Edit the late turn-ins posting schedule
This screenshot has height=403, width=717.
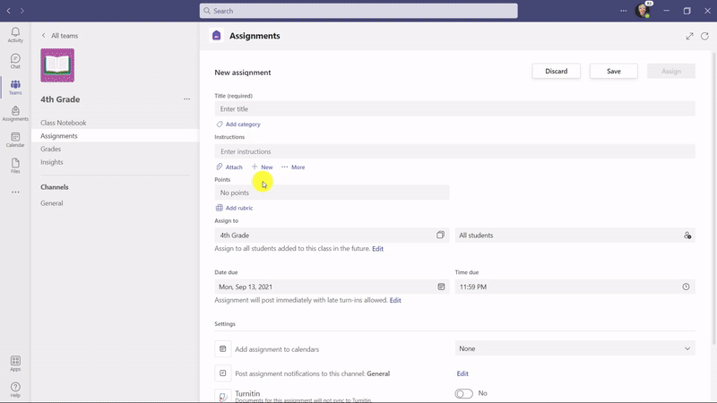tap(395, 300)
